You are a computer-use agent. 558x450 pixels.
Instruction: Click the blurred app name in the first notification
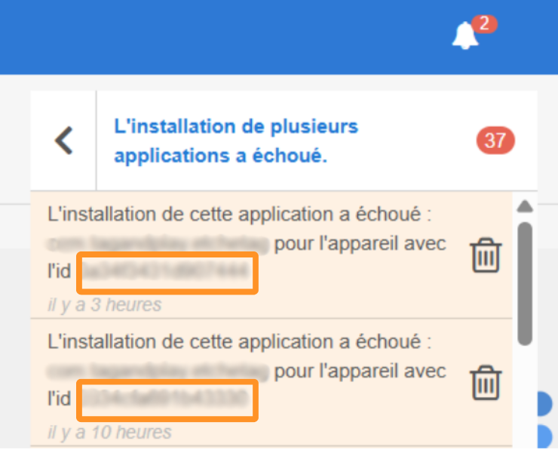coord(157,245)
